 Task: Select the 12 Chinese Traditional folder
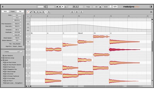pyautogui.click(x=12, y=76)
